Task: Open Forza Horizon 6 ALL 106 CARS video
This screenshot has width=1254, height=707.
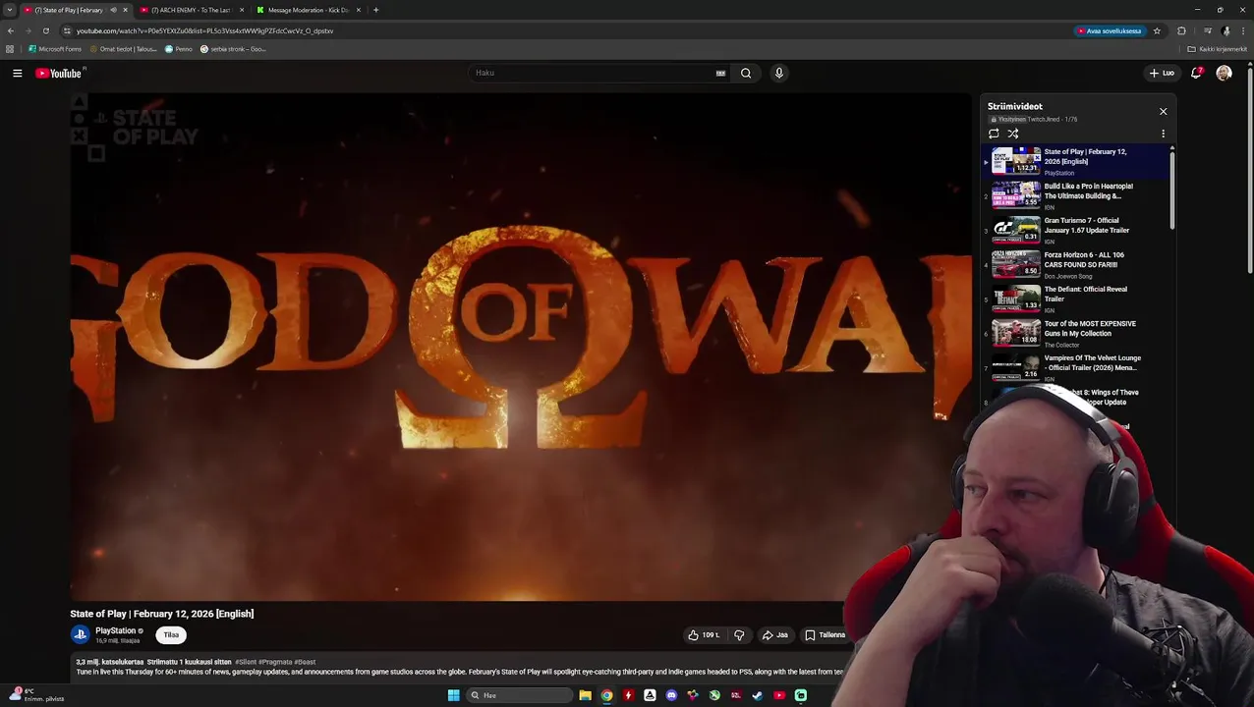Action: pyautogui.click(x=1077, y=264)
